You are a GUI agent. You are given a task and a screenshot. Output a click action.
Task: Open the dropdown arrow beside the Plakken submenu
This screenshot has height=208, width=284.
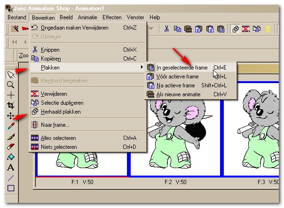coord(142,67)
